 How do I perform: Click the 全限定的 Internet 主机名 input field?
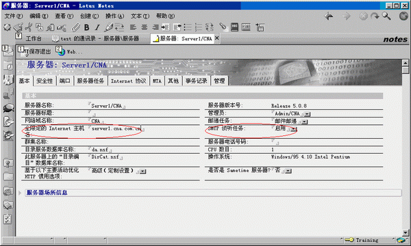coord(116,128)
